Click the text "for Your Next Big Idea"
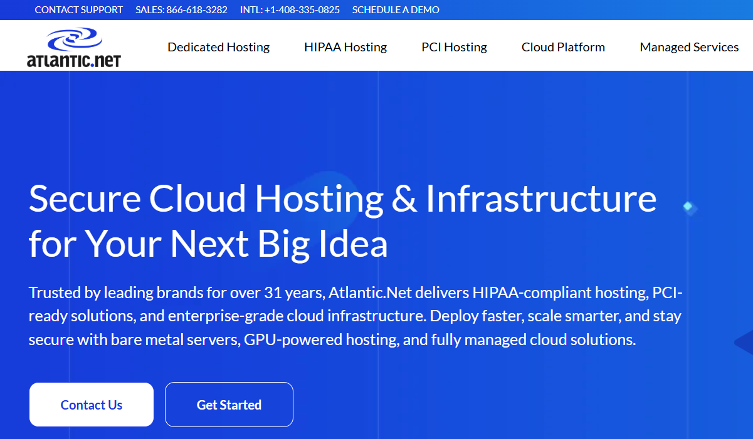The image size is (753, 439). click(208, 244)
